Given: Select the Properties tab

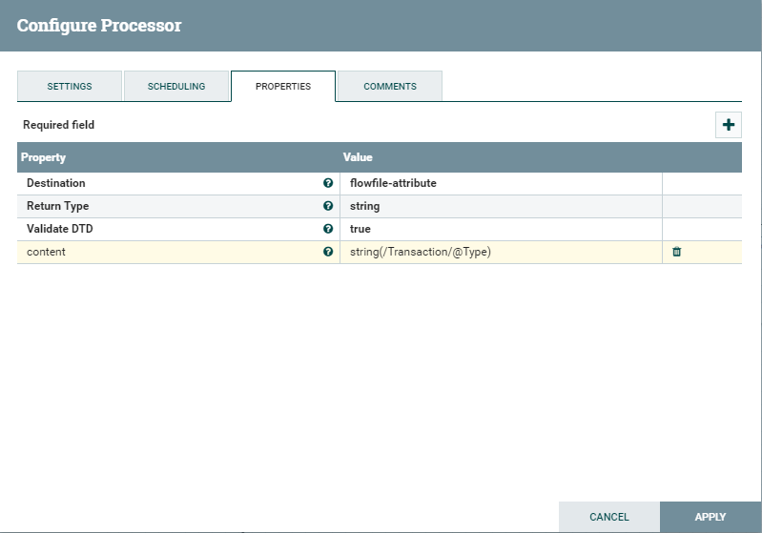Looking at the screenshot, I should [x=283, y=86].
